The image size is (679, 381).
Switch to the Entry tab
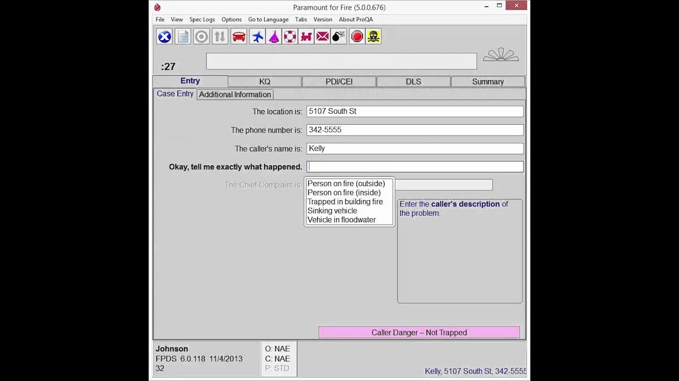[190, 81]
